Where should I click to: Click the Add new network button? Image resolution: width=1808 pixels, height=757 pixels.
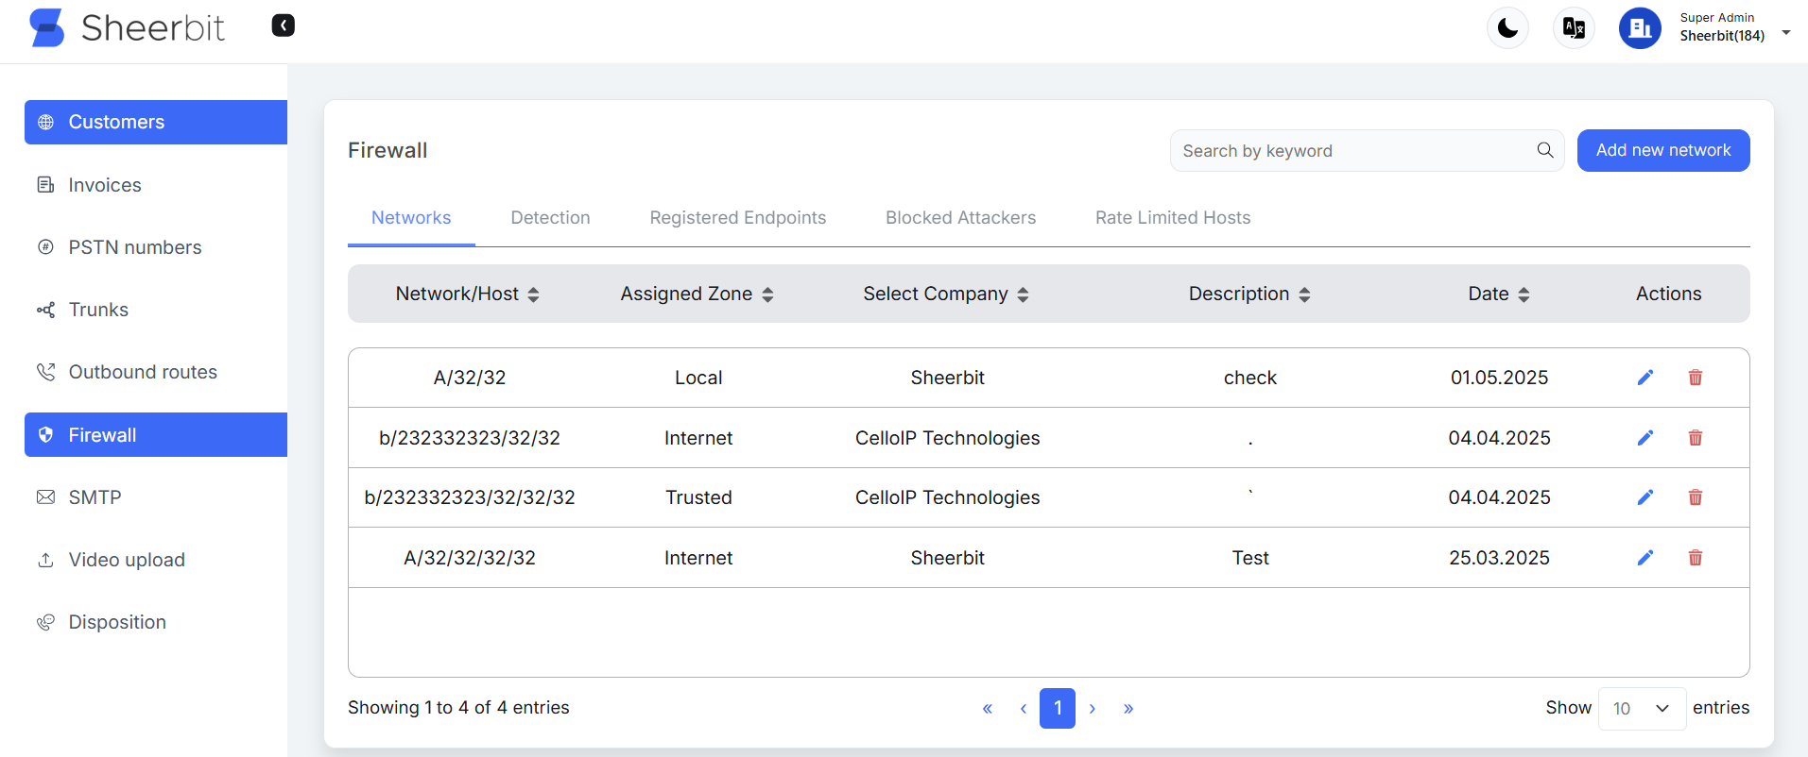click(x=1662, y=151)
